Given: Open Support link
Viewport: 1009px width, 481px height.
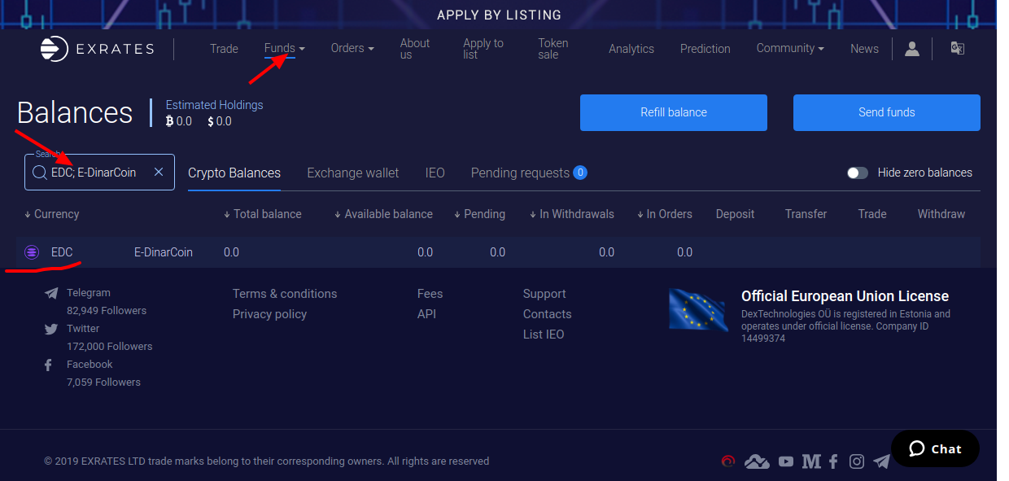Looking at the screenshot, I should [x=544, y=294].
